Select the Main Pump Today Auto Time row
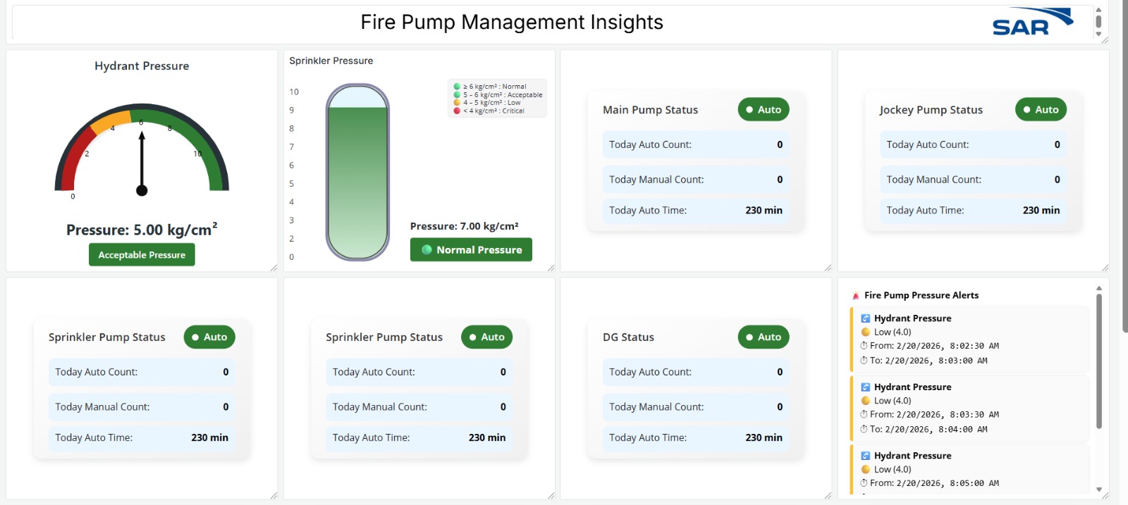1128x505 pixels. (x=695, y=211)
